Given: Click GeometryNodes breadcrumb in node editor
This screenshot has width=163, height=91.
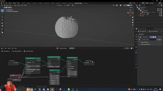Looking at the screenshot, I should coord(18,51).
